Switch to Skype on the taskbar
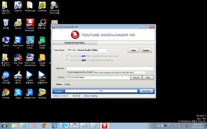 (x=65, y=126)
